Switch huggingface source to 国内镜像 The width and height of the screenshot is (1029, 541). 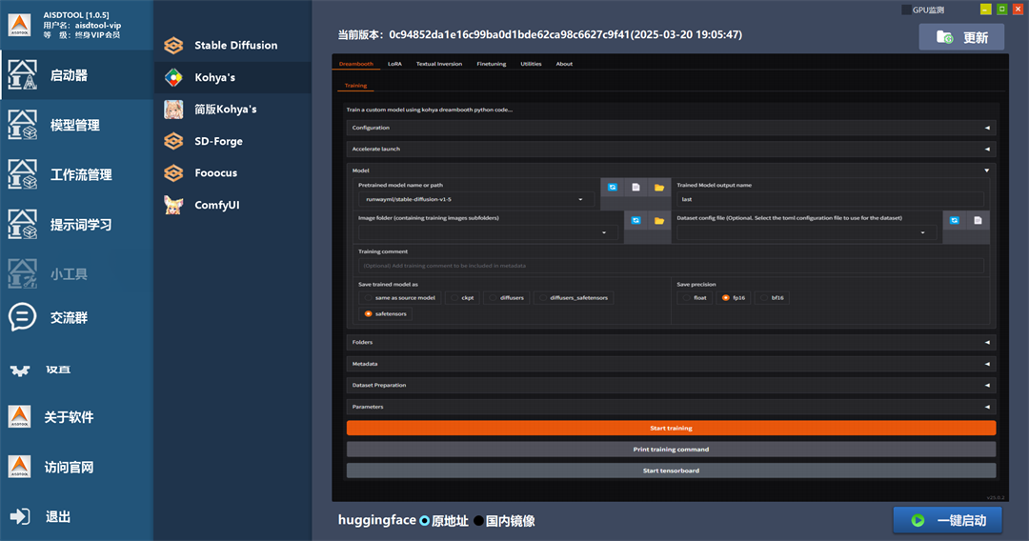479,521
